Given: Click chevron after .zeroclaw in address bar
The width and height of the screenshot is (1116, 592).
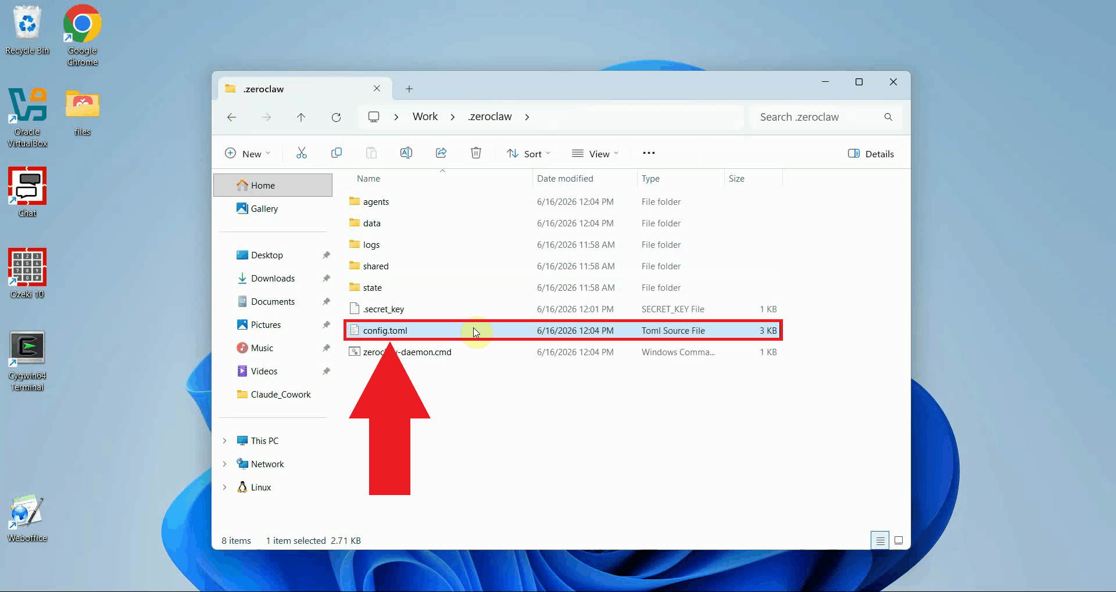Looking at the screenshot, I should [x=527, y=117].
